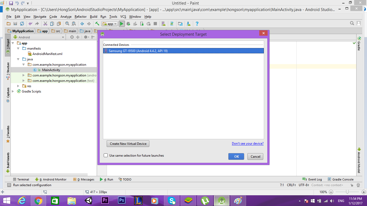Click the purple Undo arrow icon
This screenshot has height=206, width=367.
click(x=30, y=24)
